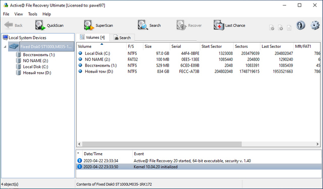Screen dimensions: 323x189
Task: Click info icon of 23:33:34 log entry
Action: pyautogui.click(x=79, y=161)
